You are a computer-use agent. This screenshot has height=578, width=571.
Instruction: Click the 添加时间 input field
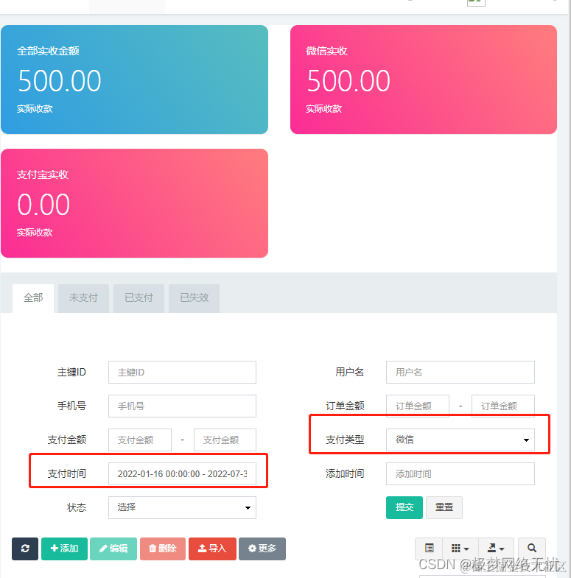[460, 473]
